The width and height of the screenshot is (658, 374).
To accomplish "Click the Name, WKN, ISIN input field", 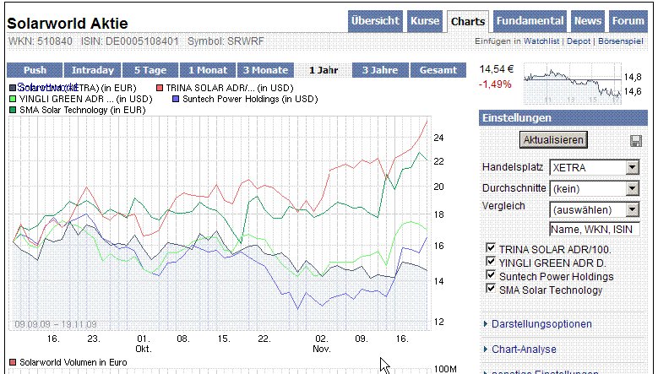I will click(595, 230).
